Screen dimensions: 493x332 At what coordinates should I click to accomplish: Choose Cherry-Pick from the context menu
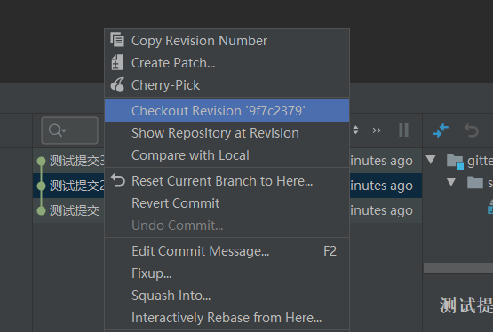227,85
